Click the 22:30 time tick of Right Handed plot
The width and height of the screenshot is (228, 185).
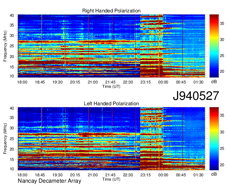coord(128,82)
